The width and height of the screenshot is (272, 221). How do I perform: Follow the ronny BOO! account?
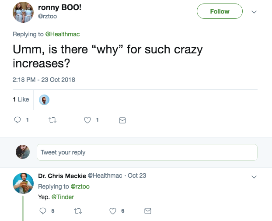pyautogui.click(x=220, y=11)
